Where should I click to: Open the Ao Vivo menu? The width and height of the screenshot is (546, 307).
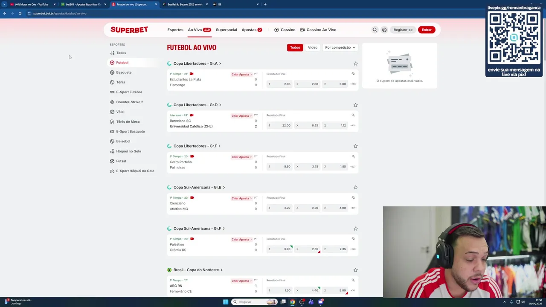coord(199,30)
